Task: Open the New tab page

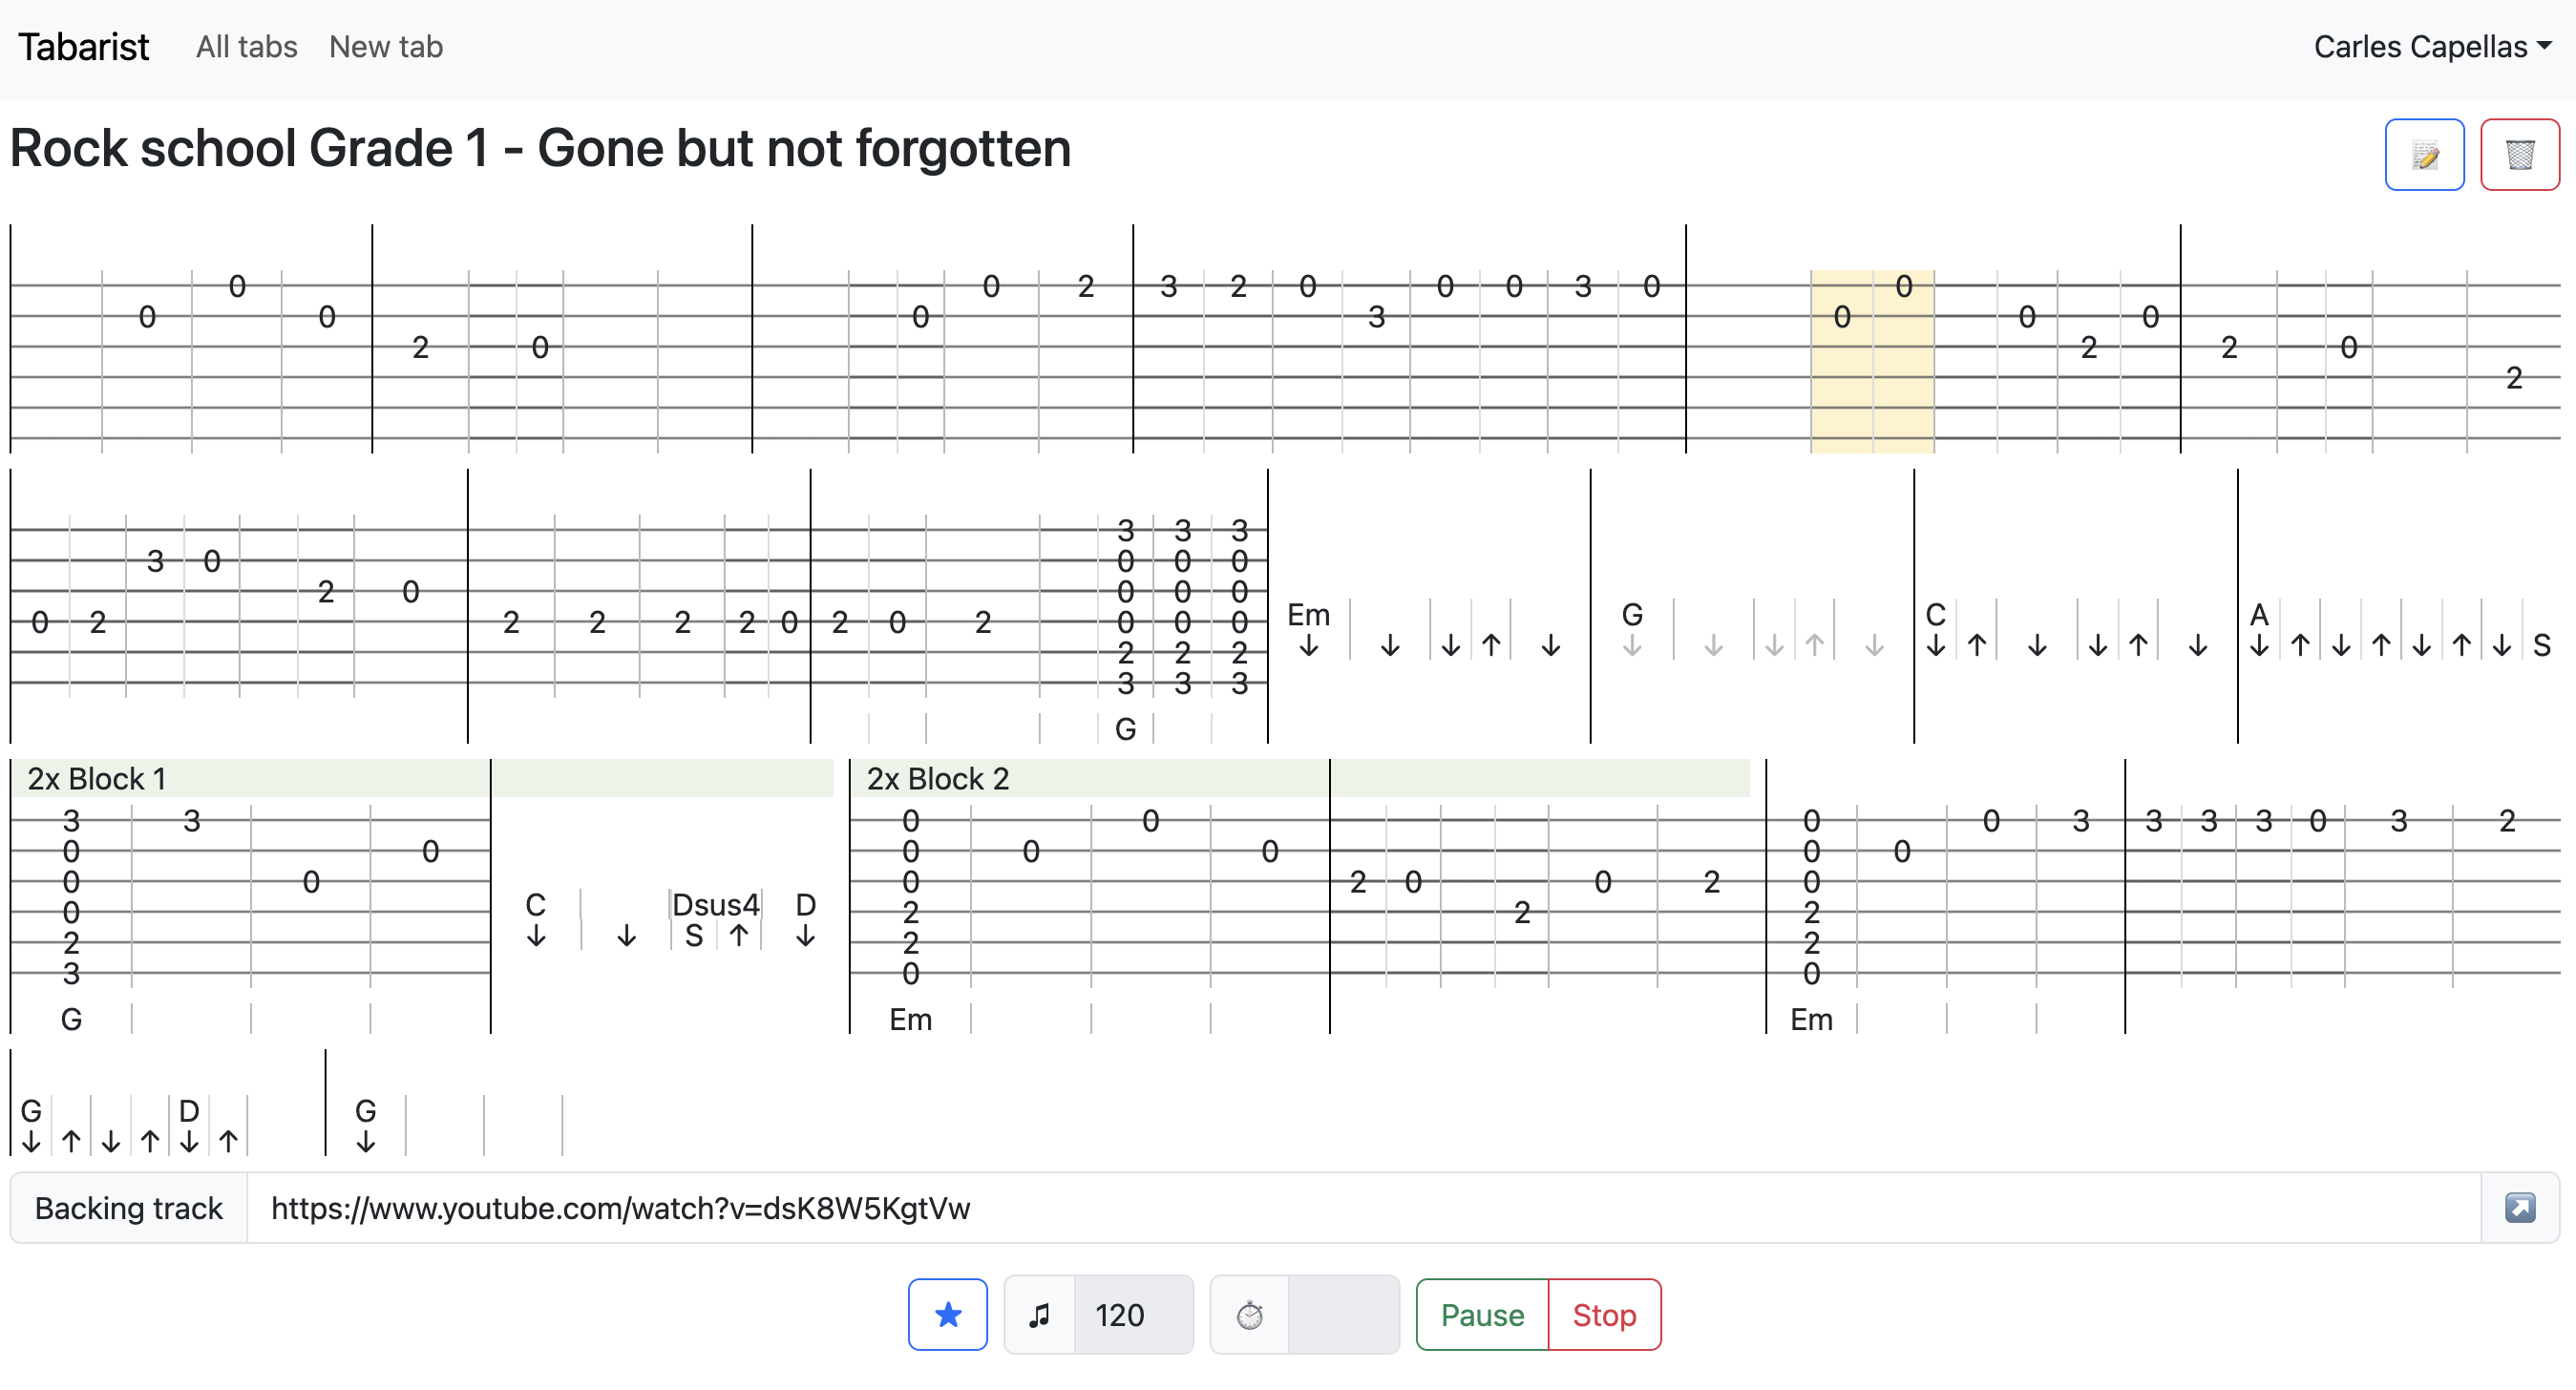Action: (385, 47)
